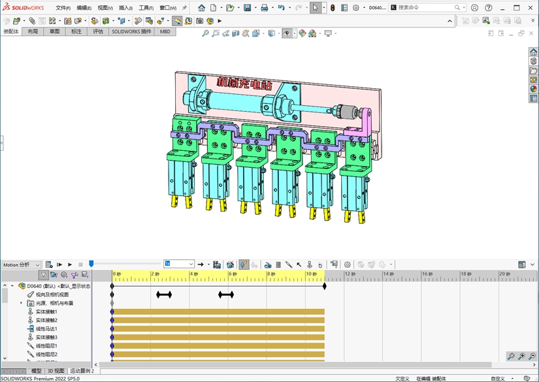Viewport: 539px width, 382px height.
Task: Click zoom-in magnifier on timeline
Action: pyautogui.click(x=521, y=357)
